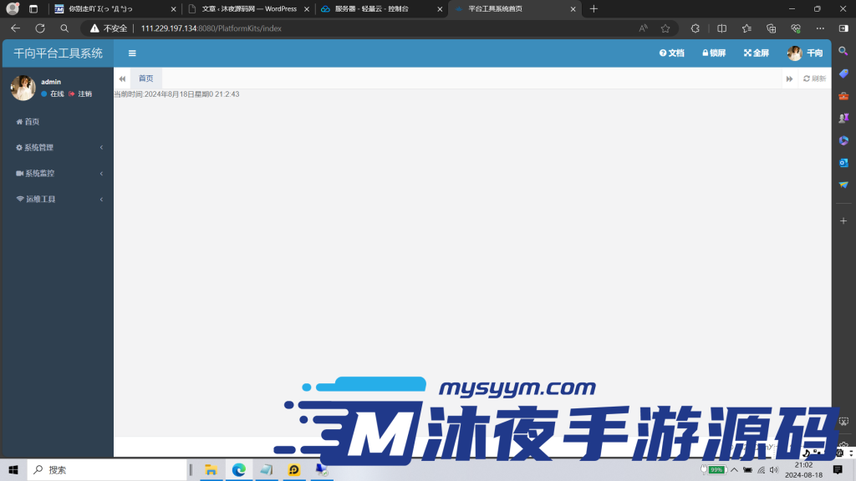The height and width of the screenshot is (481, 856).
Task: Open the 首页 home icon in sidebar
Action: (x=19, y=121)
